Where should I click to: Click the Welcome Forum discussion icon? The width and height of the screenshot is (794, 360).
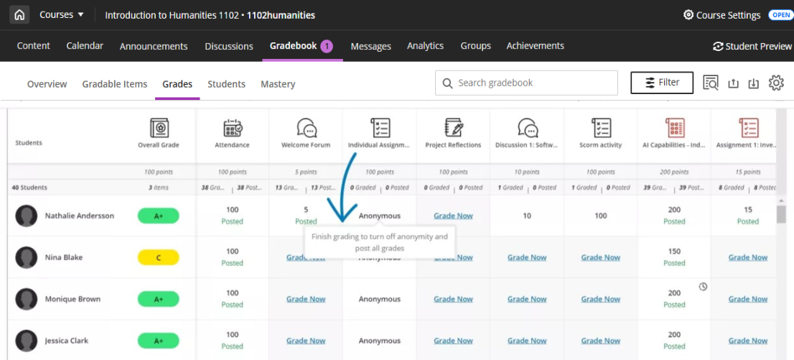[307, 128]
